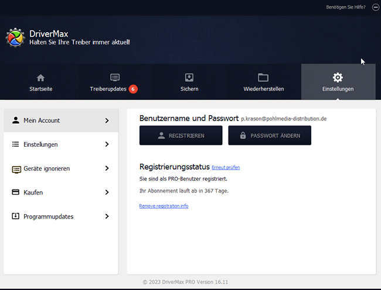
Task: Switch to the Treiberupdates tab label
Action: pyautogui.click(x=108, y=89)
